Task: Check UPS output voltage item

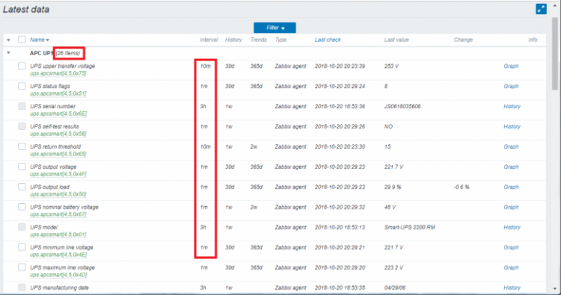Action: coord(22,167)
